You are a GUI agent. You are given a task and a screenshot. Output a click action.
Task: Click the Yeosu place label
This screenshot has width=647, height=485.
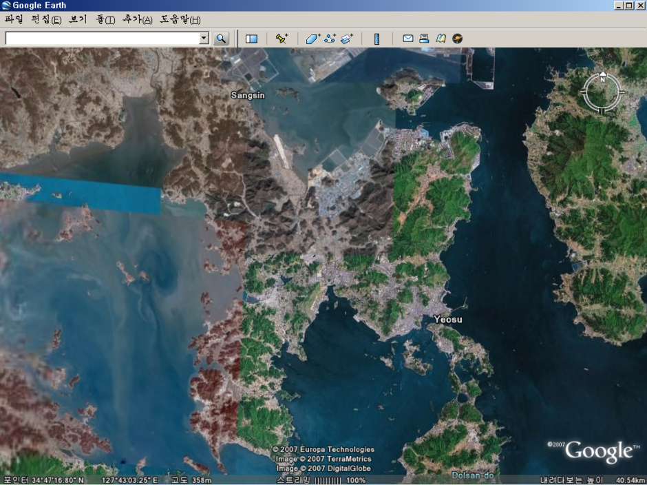point(448,320)
